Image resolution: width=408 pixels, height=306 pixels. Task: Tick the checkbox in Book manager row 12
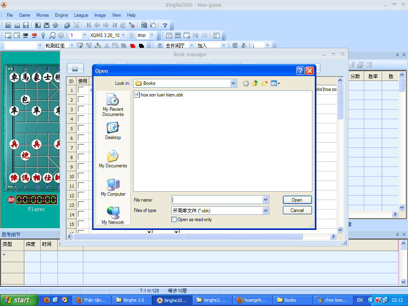(81, 195)
